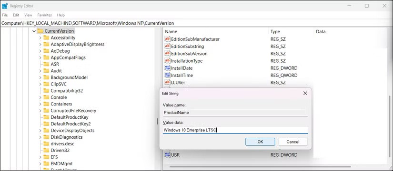
Task: Expand the AdaptiveDisplayBrightness key
Action: 40,44
